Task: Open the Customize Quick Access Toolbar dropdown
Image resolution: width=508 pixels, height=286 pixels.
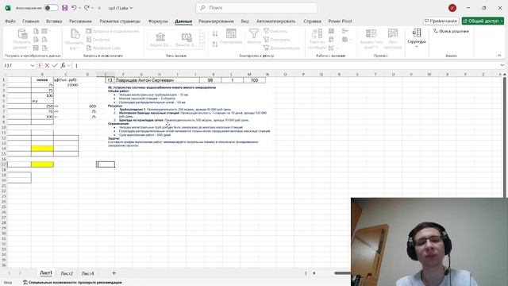Action: 99,8
